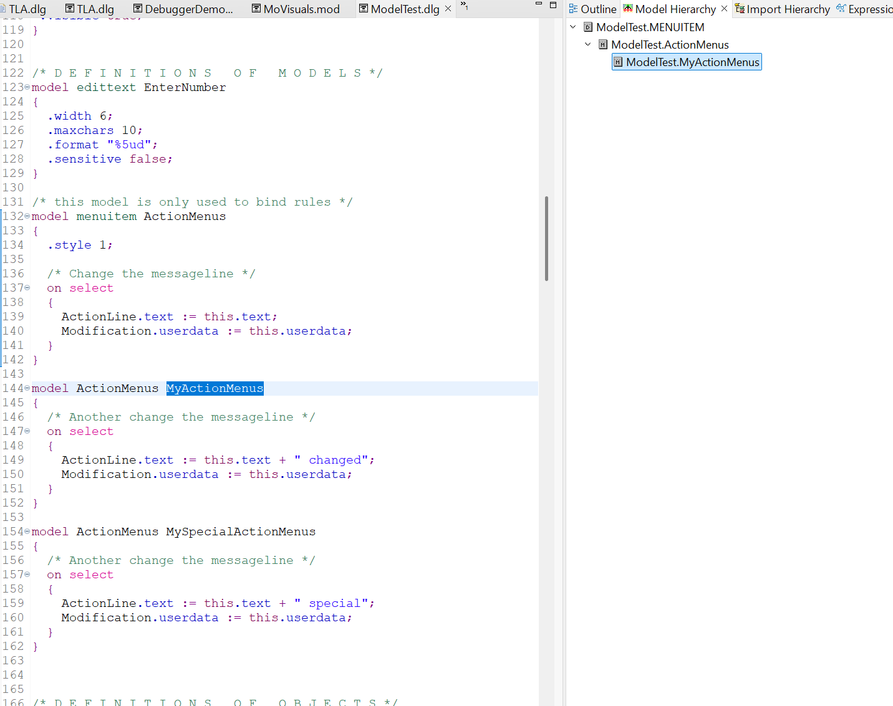Screen dimensions: 893x706
Task: Close the ModelTest.dlg editor tab
Action: [448, 9]
